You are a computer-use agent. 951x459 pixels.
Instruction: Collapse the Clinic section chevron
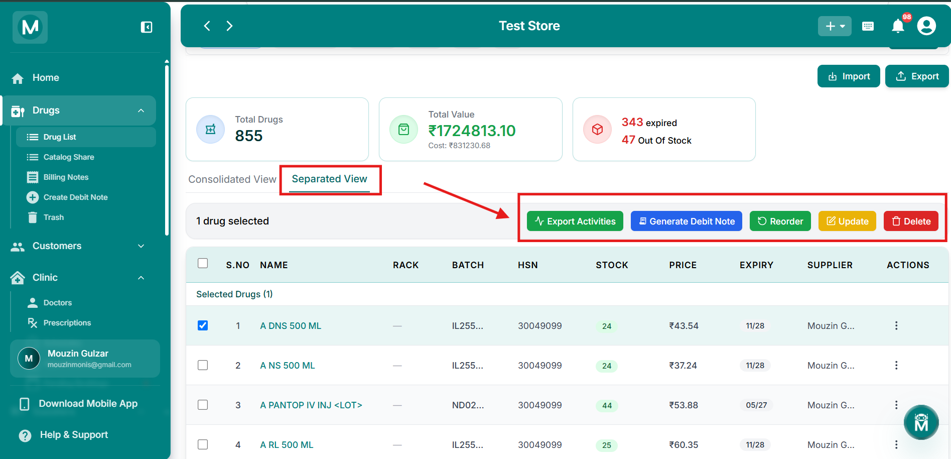[141, 278]
